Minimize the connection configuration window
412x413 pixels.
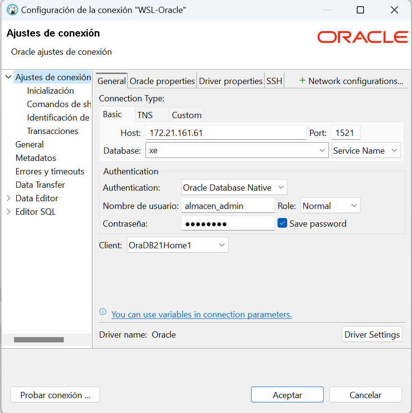point(327,10)
